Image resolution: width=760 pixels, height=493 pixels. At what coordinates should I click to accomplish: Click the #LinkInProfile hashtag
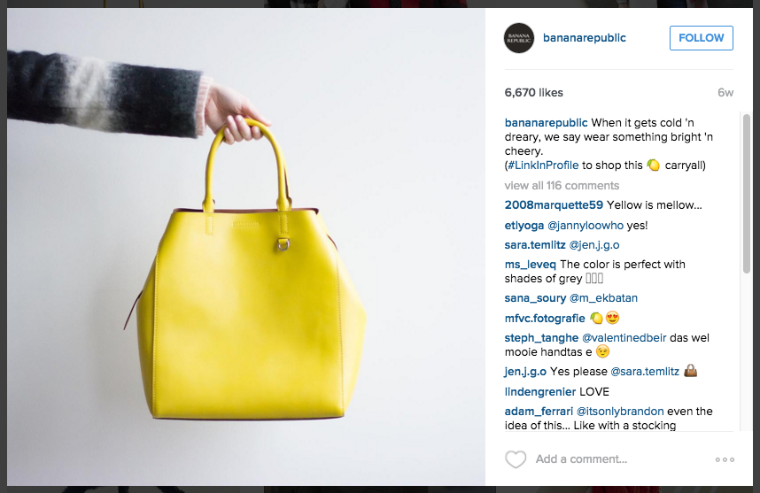543,166
